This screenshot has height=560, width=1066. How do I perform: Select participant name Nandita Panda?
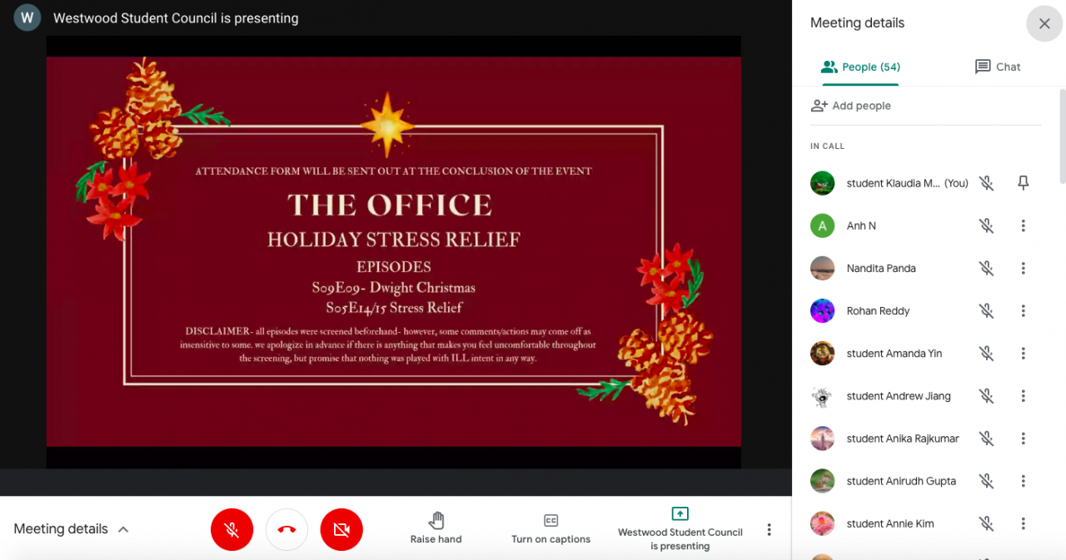[881, 268]
